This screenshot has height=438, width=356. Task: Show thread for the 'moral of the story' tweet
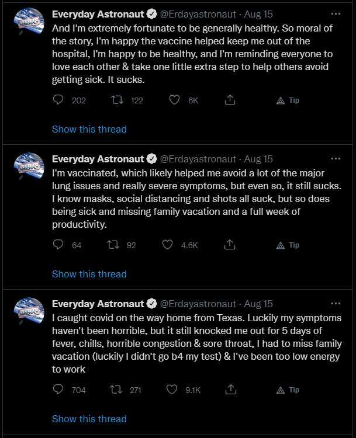(x=89, y=129)
